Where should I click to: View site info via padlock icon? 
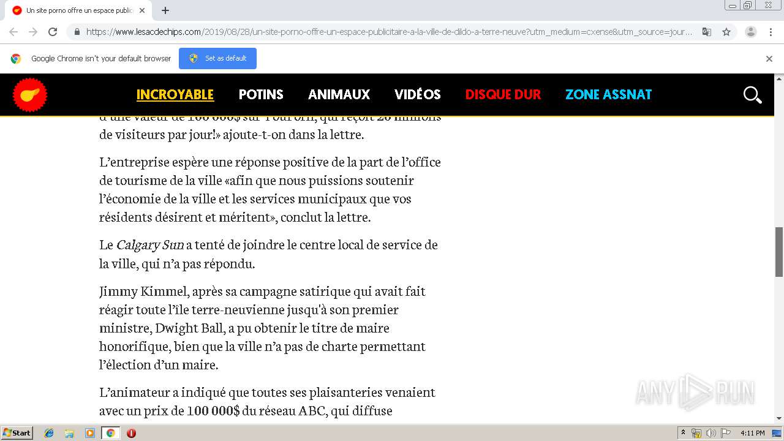tap(77, 32)
